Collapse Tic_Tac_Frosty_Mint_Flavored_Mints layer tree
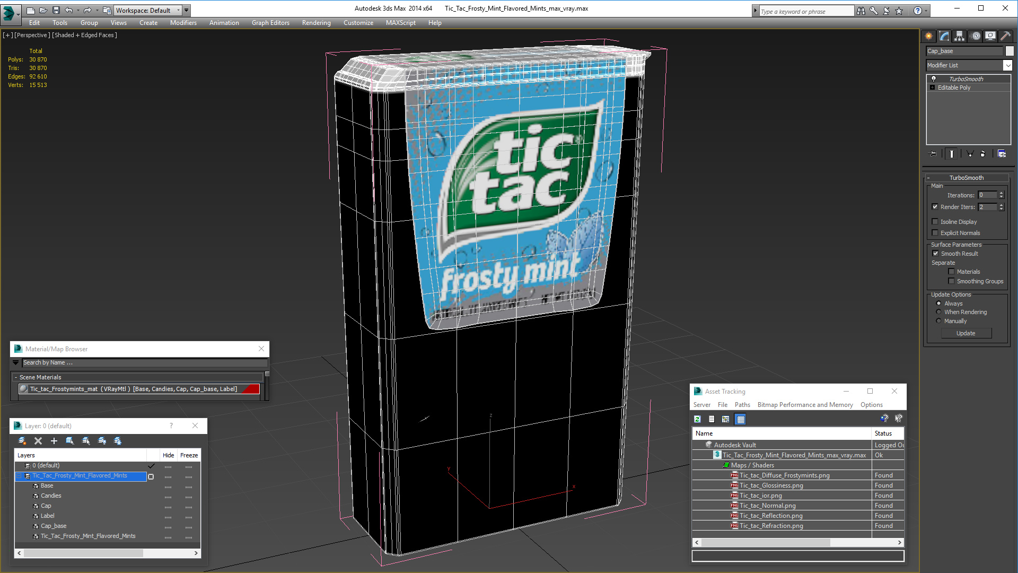Viewport: 1018px width, 573px height. point(19,476)
